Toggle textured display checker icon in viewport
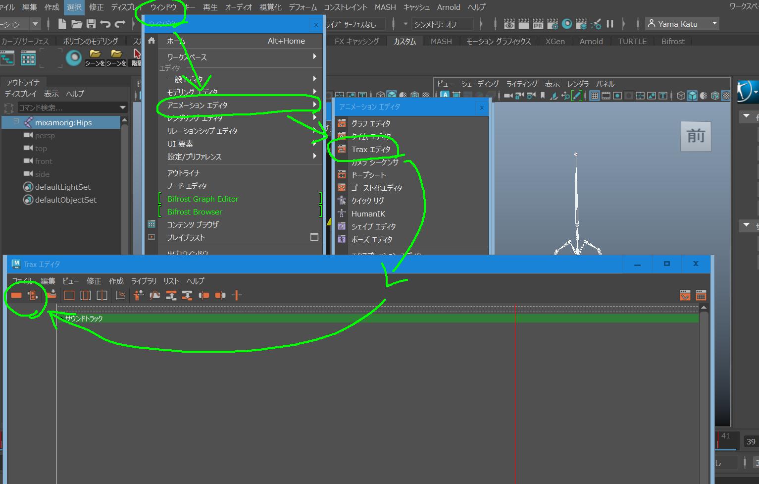The image size is (759, 484). click(726, 96)
